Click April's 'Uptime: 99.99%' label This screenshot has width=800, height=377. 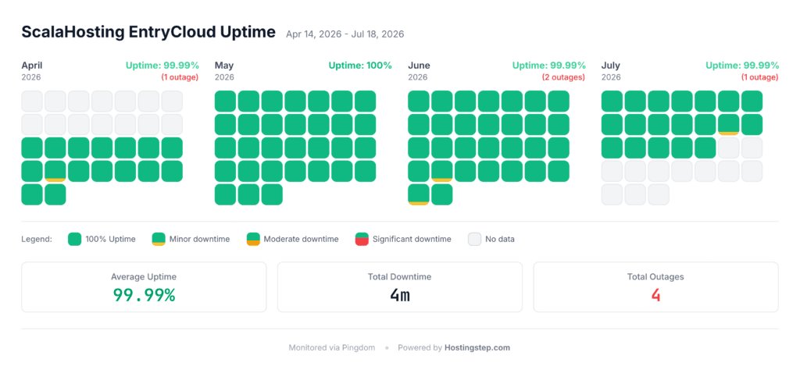click(x=162, y=66)
